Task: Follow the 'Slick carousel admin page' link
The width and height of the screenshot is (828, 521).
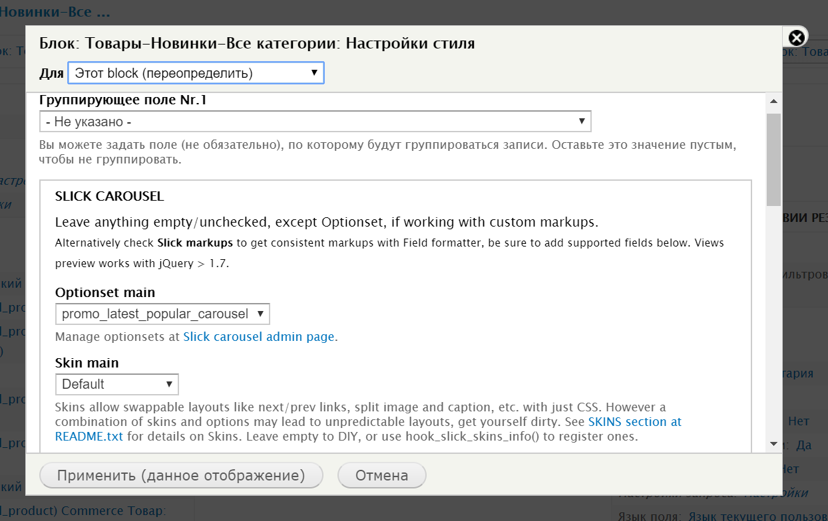Action: (x=260, y=336)
